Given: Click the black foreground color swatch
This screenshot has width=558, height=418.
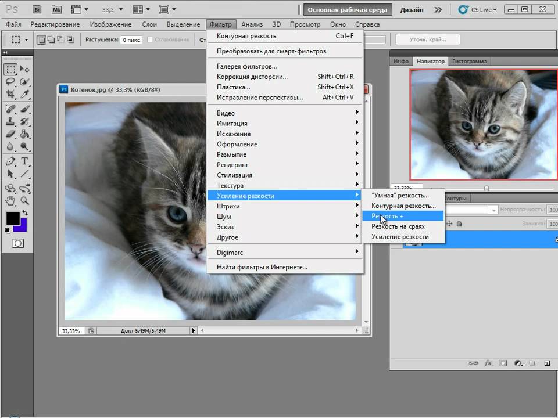Looking at the screenshot, I should 13,218.
